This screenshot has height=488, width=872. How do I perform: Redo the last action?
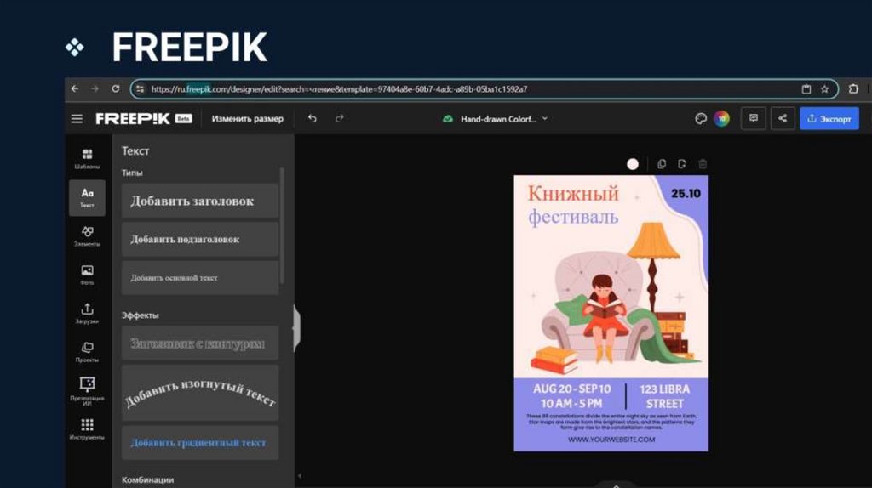click(x=339, y=118)
